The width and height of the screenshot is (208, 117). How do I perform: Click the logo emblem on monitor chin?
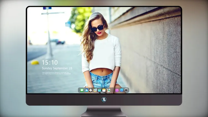(x=104, y=100)
